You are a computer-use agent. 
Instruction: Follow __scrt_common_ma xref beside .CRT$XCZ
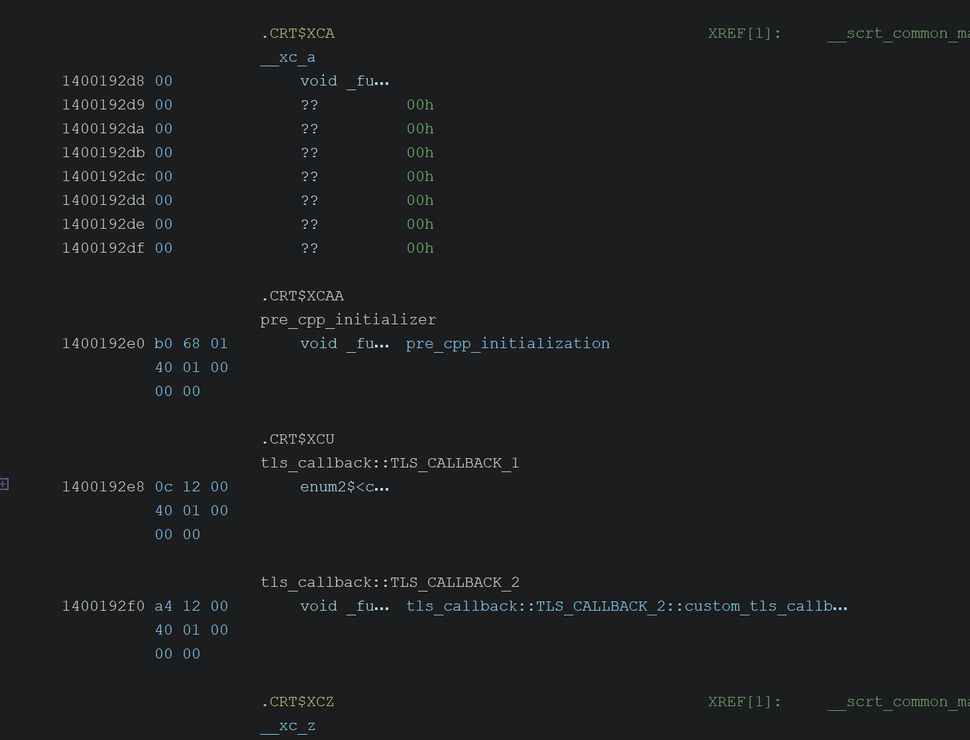pos(898,702)
